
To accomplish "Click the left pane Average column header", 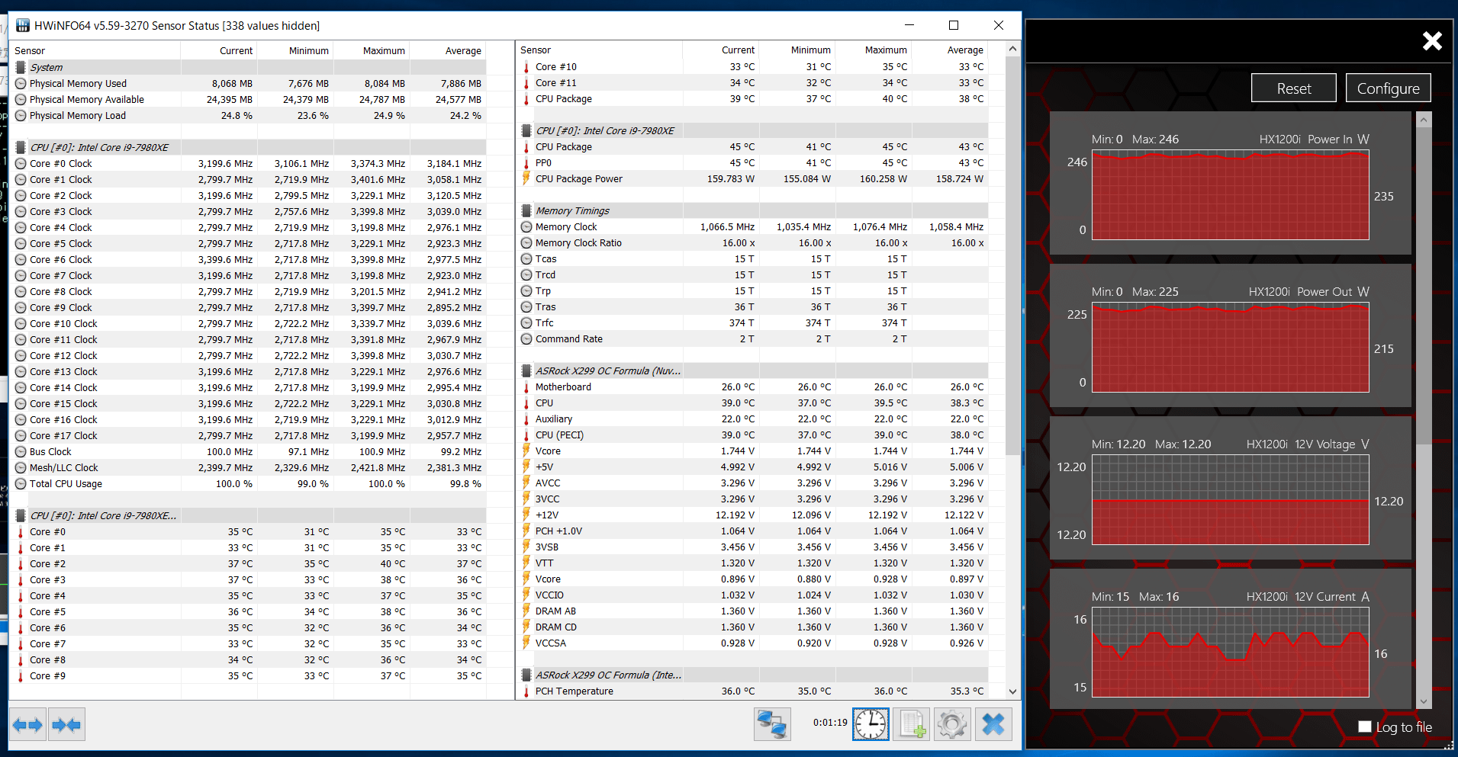I will pos(463,50).
